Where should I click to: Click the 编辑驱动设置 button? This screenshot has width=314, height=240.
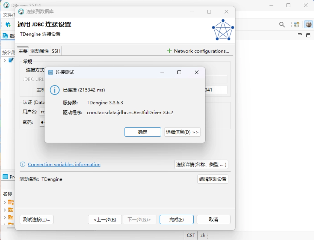(x=213, y=179)
